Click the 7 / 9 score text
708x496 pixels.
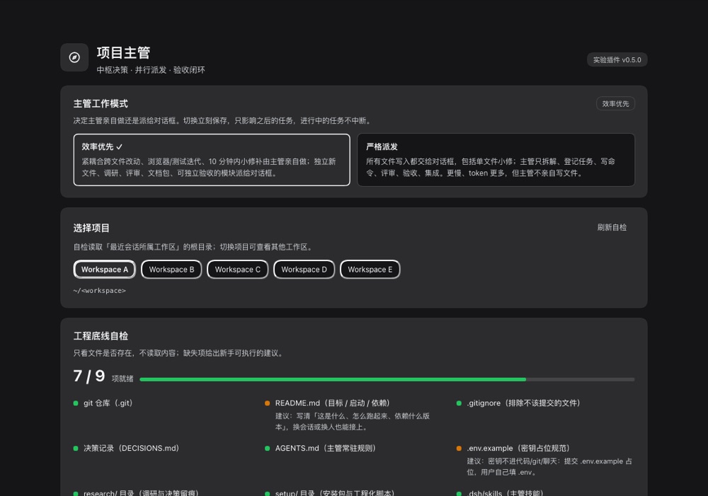(89, 376)
